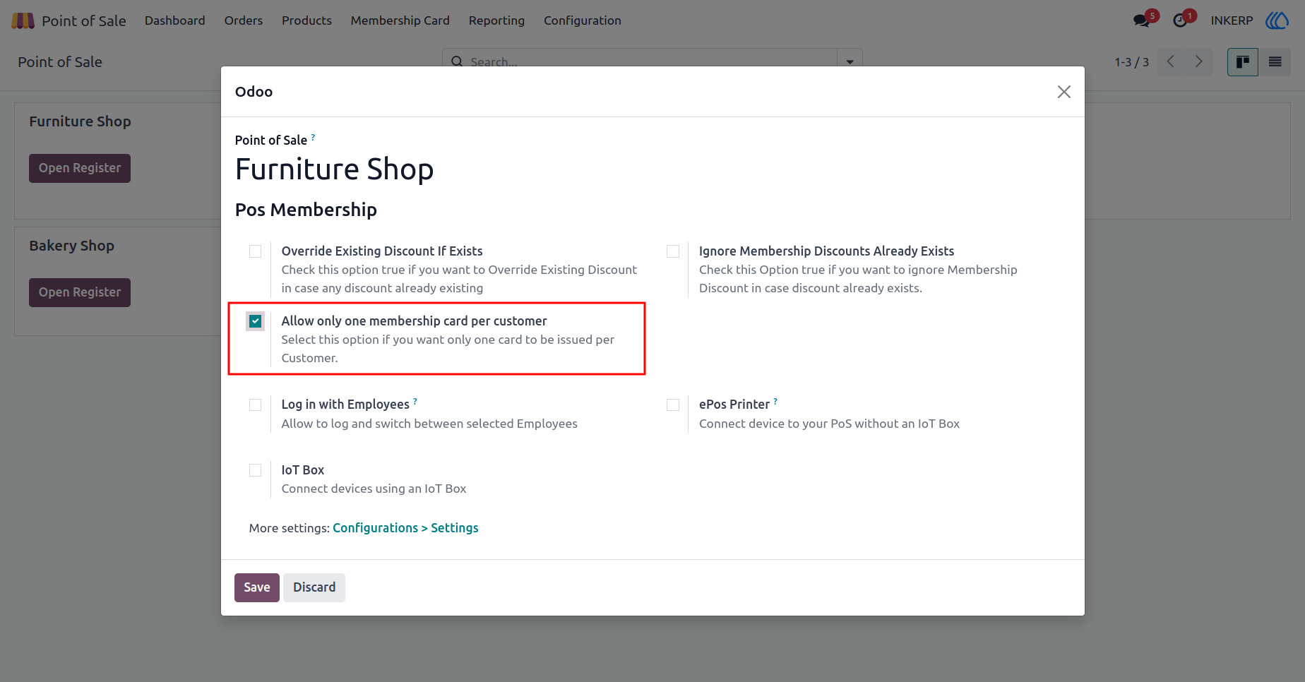Open Register for Furniture Shop
Image resolution: width=1305 pixels, height=682 pixels.
point(80,168)
